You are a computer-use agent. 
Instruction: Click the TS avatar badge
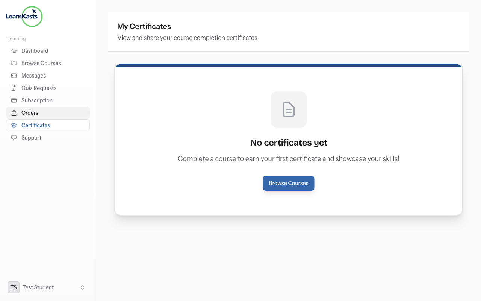pyautogui.click(x=13, y=287)
